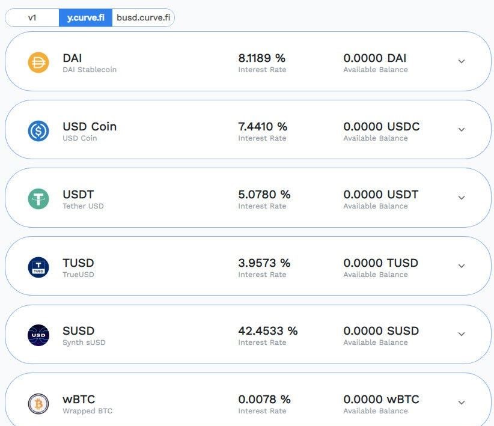The height and width of the screenshot is (426, 494).
Task: Click the 0.0000 TUSD available balance
Action: pyautogui.click(x=381, y=263)
